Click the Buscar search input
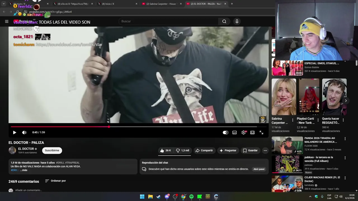Screen dimensions: 358x201 click(169, 21)
